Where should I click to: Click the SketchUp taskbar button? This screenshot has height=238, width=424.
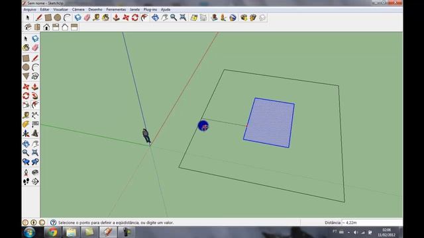[107, 232]
